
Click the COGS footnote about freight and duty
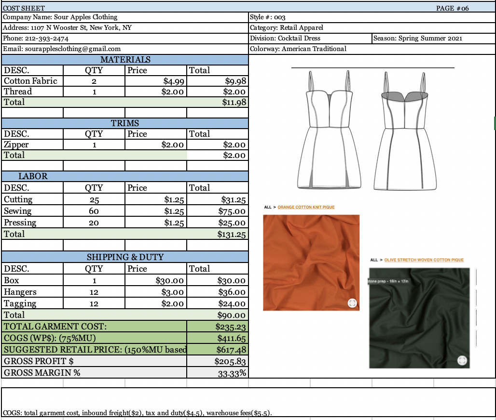tap(137, 413)
